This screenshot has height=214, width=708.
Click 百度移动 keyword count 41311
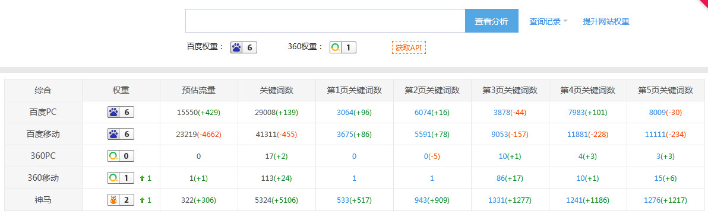pos(266,134)
